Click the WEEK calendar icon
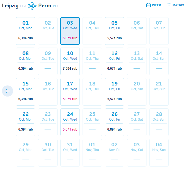This screenshot has width=189, height=169. coord(148,5)
